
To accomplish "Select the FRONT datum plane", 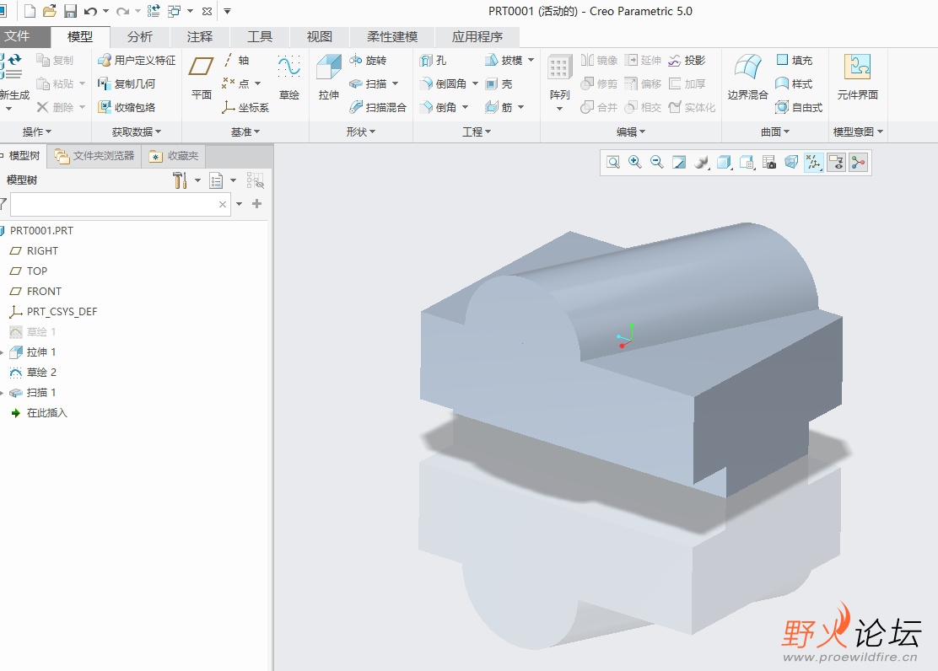I will (x=36, y=292).
